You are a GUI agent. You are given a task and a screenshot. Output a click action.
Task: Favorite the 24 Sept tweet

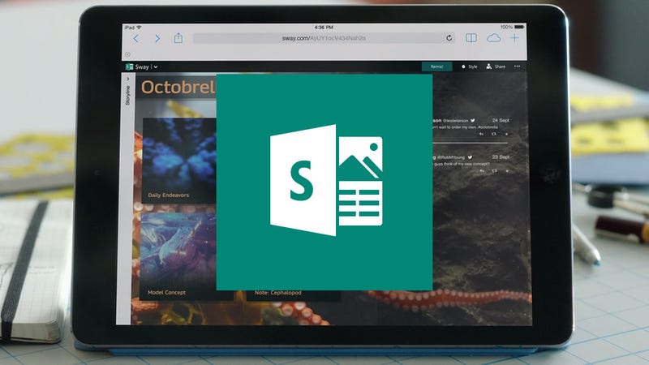(506, 134)
